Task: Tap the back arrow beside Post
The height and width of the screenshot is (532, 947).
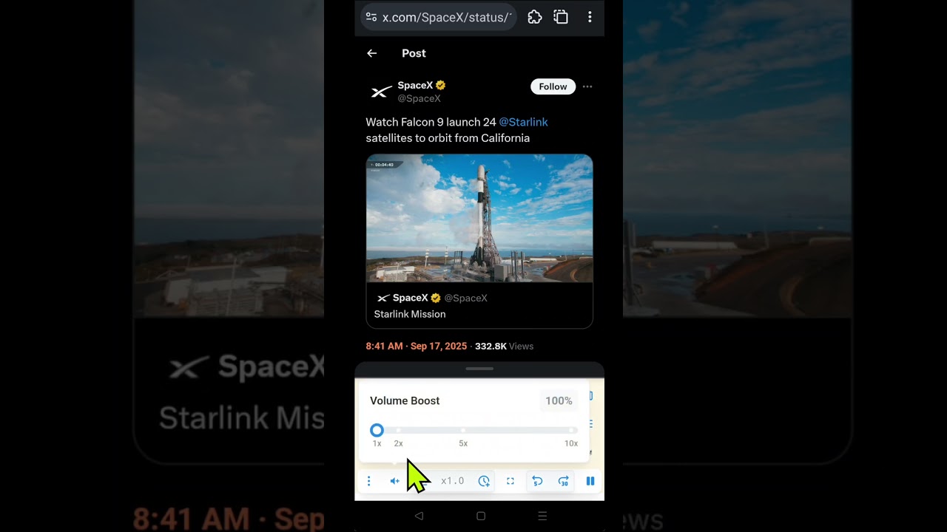Action: pyautogui.click(x=372, y=53)
